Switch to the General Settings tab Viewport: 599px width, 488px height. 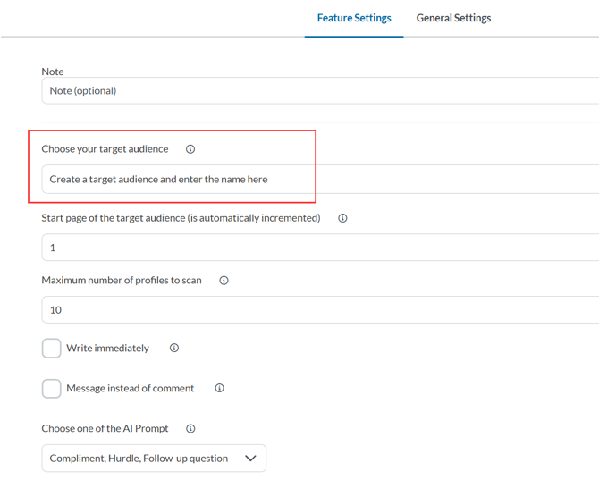(453, 18)
